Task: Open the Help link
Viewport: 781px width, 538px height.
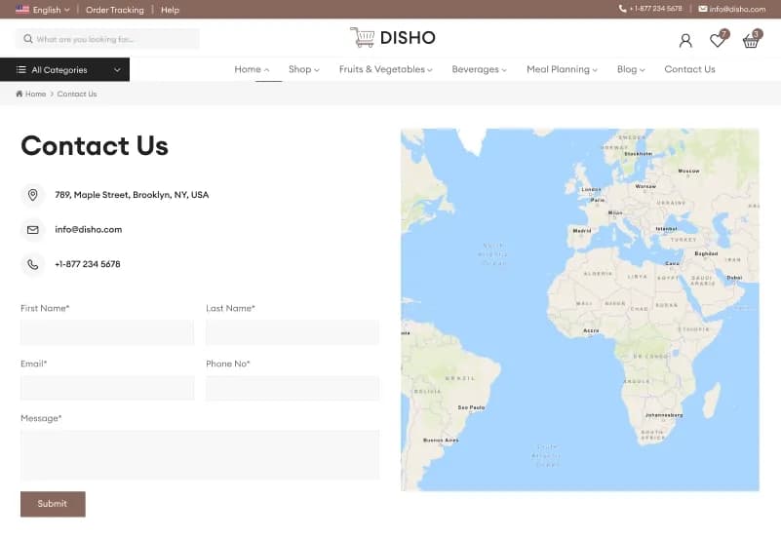Action: coord(170,10)
